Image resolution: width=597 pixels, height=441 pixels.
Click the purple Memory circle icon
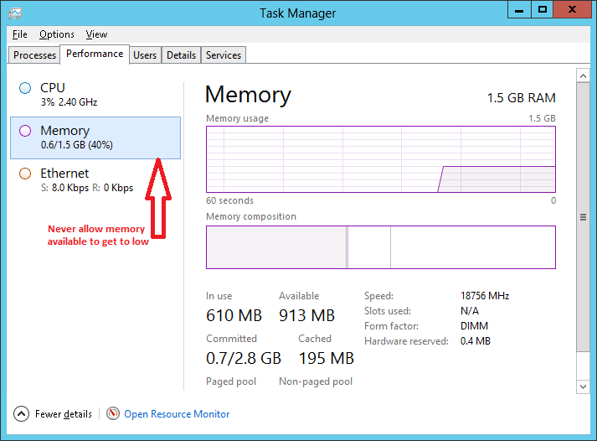(25, 131)
